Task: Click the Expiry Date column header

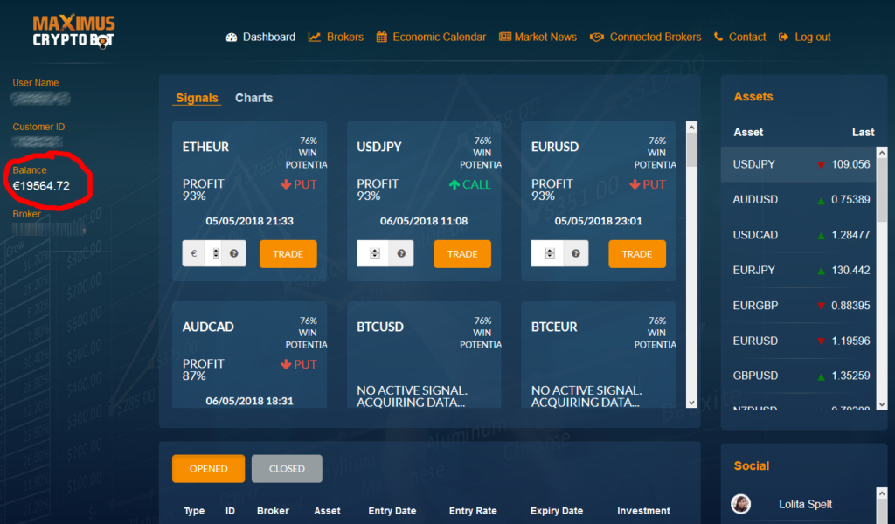Action: [x=557, y=511]
